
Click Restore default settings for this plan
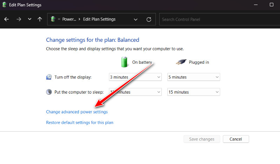[x=80, y=122]
